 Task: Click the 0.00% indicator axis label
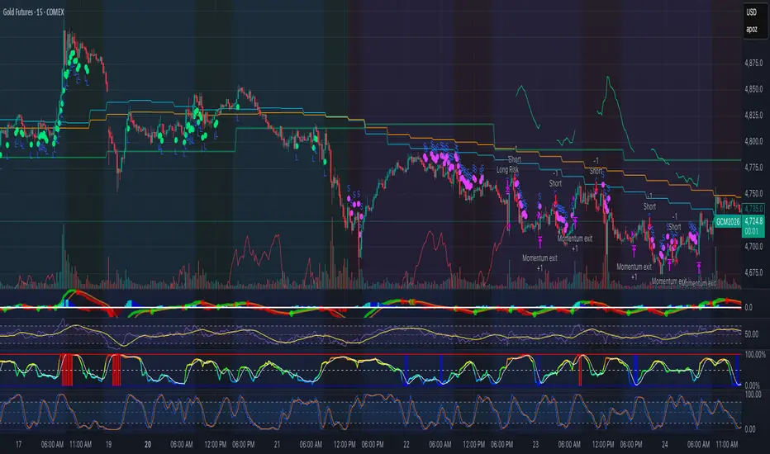pos(753,385)
